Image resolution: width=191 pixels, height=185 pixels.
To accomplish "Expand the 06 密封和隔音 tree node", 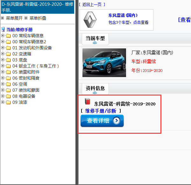I will point(3,78).
